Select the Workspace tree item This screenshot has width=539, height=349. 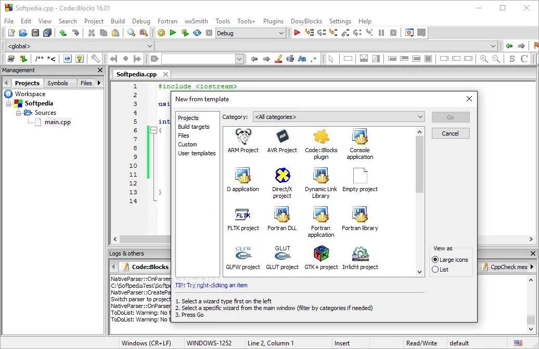pyautogui.click(x=30, y=93)
